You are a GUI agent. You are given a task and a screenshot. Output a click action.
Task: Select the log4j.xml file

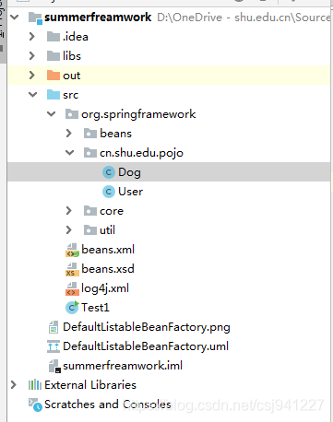point(105,288)
